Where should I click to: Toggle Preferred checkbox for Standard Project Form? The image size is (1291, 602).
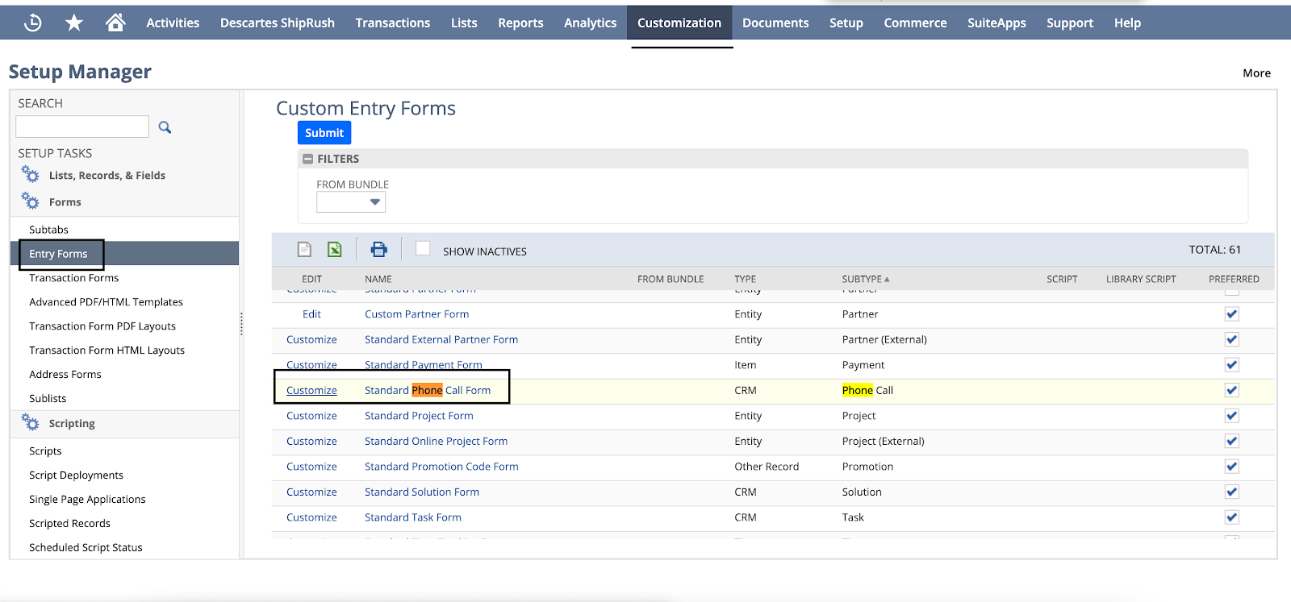click(x=1231, y=416)
